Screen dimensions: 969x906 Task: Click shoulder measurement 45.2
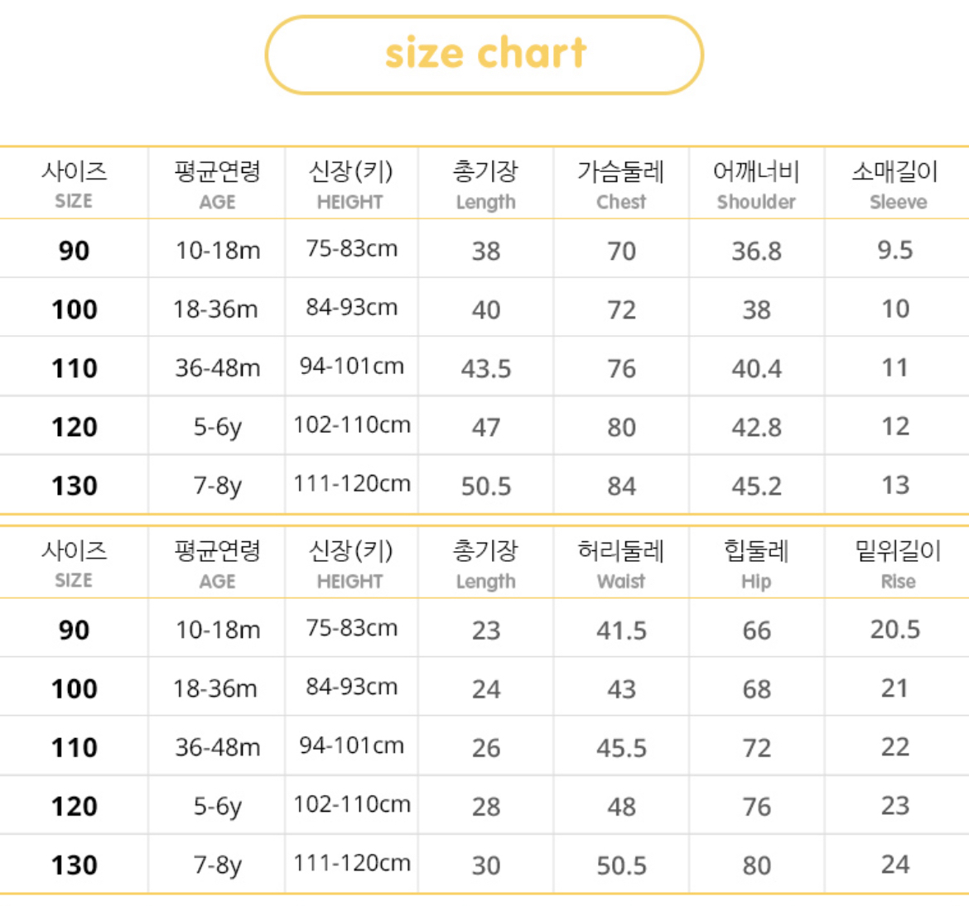[756, 486]
